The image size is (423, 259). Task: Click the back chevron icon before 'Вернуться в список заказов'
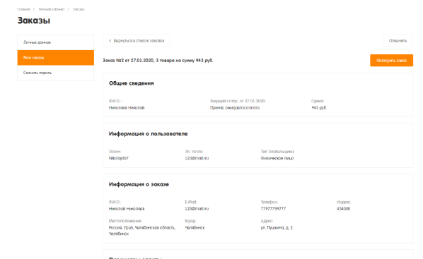coord(110,41)
